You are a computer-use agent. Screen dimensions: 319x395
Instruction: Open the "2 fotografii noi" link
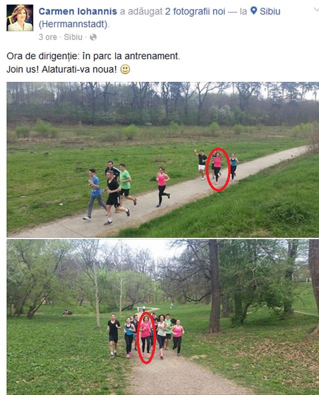tap(195, 11)
